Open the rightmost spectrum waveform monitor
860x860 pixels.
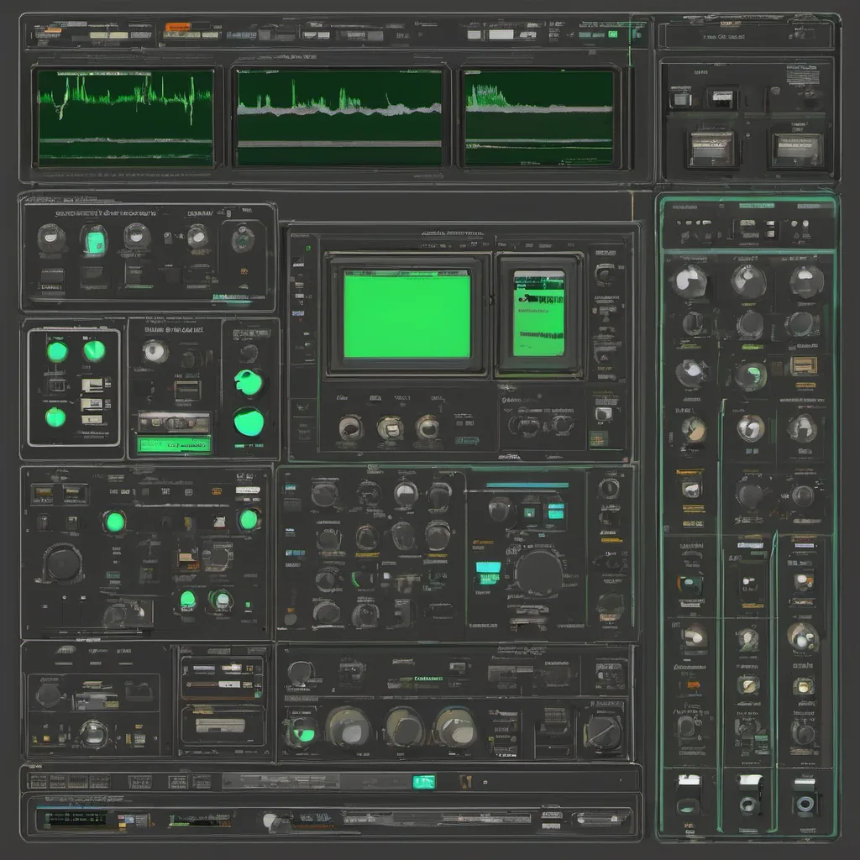540,118
